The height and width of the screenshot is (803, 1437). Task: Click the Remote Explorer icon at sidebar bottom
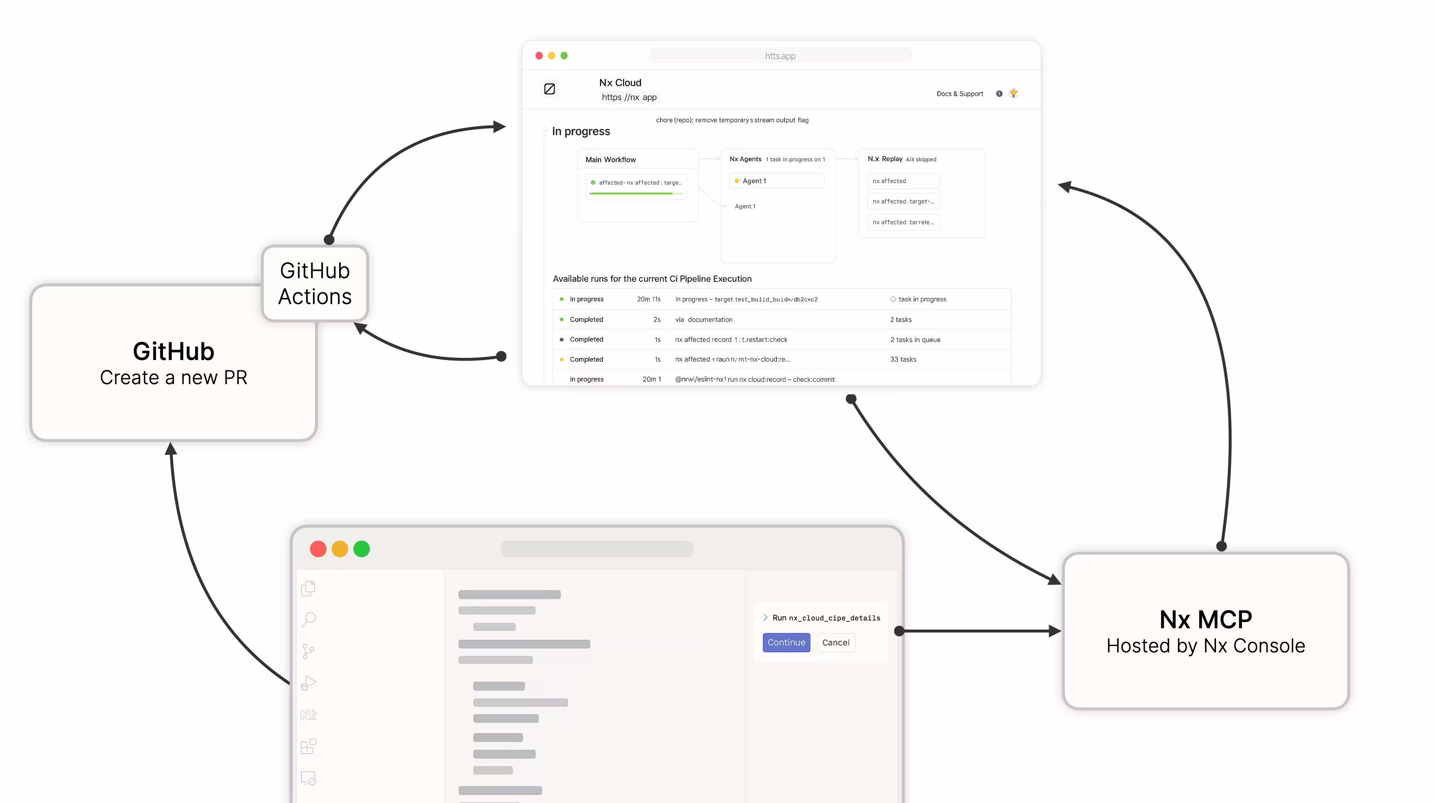click(309, 778)
